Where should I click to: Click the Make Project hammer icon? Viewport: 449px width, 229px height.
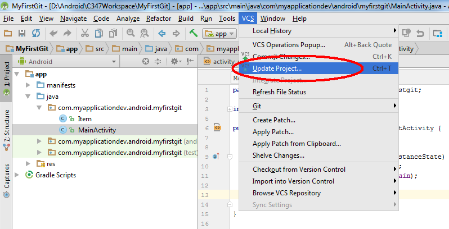(x=193, y=34)
